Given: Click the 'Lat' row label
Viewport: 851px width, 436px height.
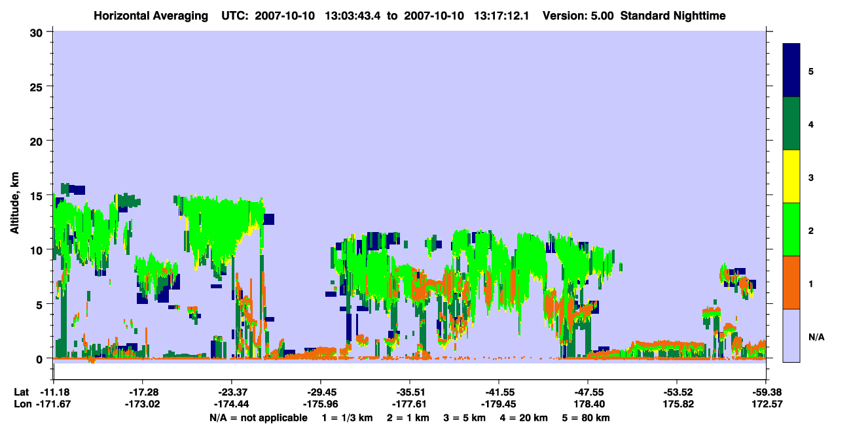Looking at the screenshot, I should (x=21, y=392).
